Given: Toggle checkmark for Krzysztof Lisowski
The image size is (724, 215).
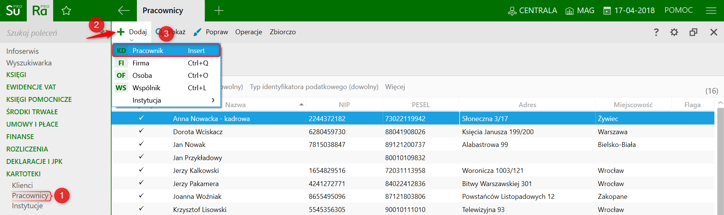Looking at the screenshot, I should coord(141,209).
